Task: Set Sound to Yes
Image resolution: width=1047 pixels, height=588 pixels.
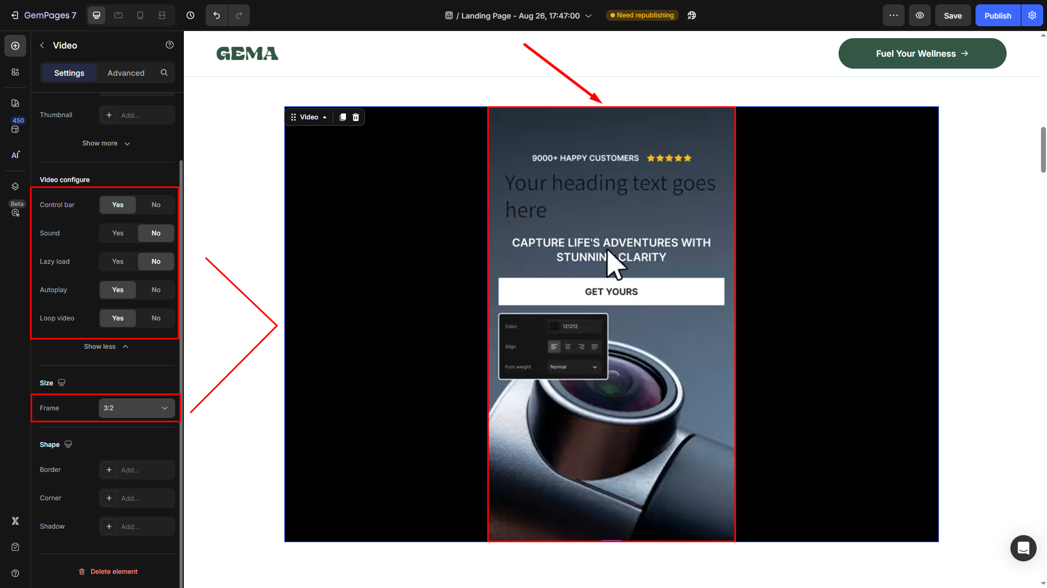Action: tap(118, 233)
